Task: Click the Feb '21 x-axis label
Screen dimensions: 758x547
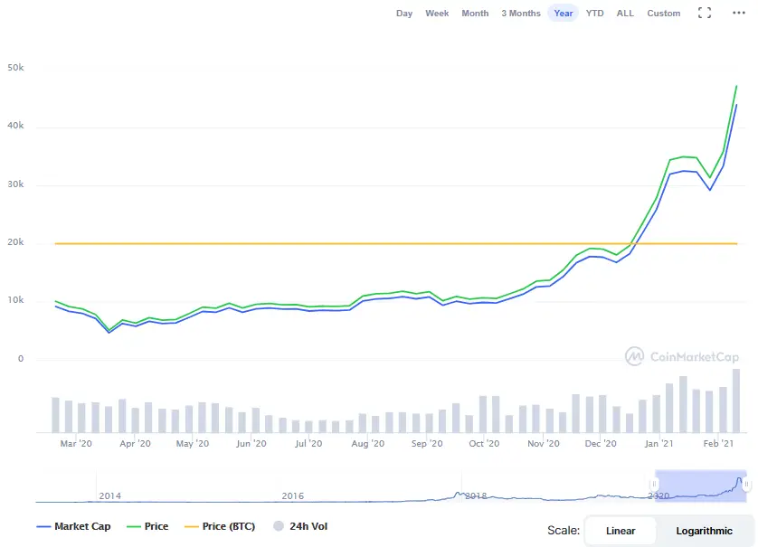Action: point(718,443)
